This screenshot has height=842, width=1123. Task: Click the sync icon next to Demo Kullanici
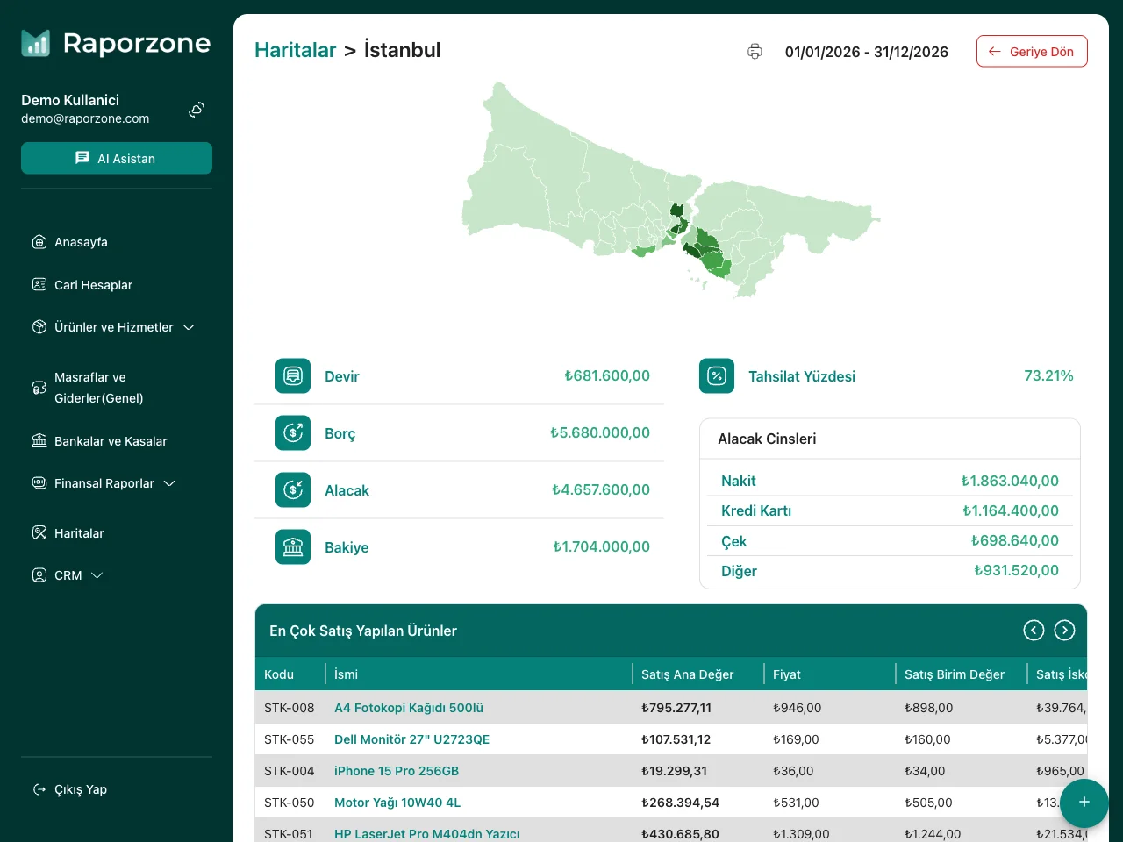197,110
